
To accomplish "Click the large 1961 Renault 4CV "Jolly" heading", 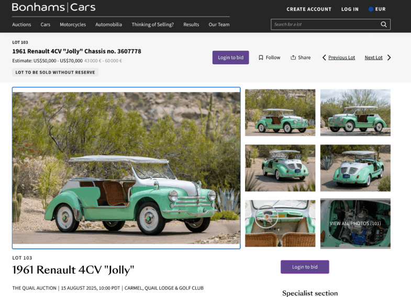I will coord(73,270).
